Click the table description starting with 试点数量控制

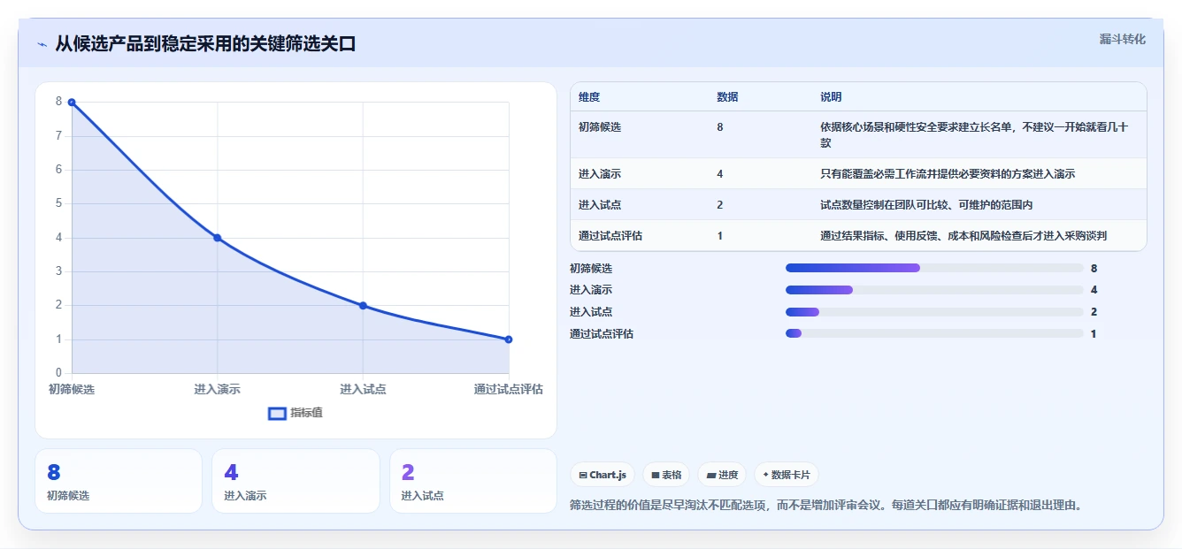click(926, 205)
